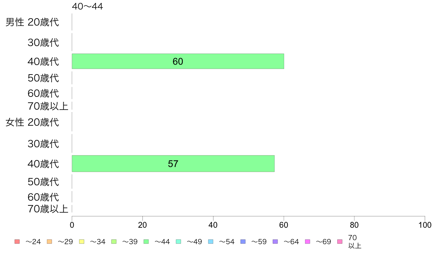The width and height of the screenshot is (435, 269).
Task: Click the ~39 light green legend swatch
Action: [114, 242]
